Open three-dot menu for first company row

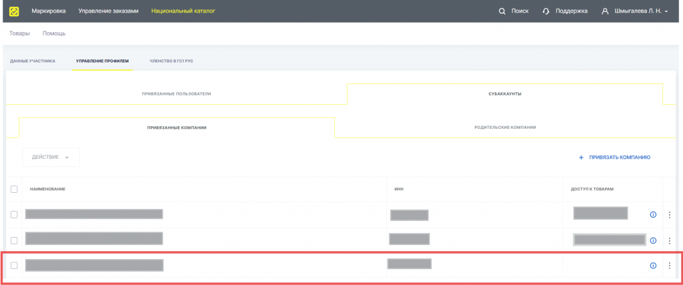tap(670, 214)
